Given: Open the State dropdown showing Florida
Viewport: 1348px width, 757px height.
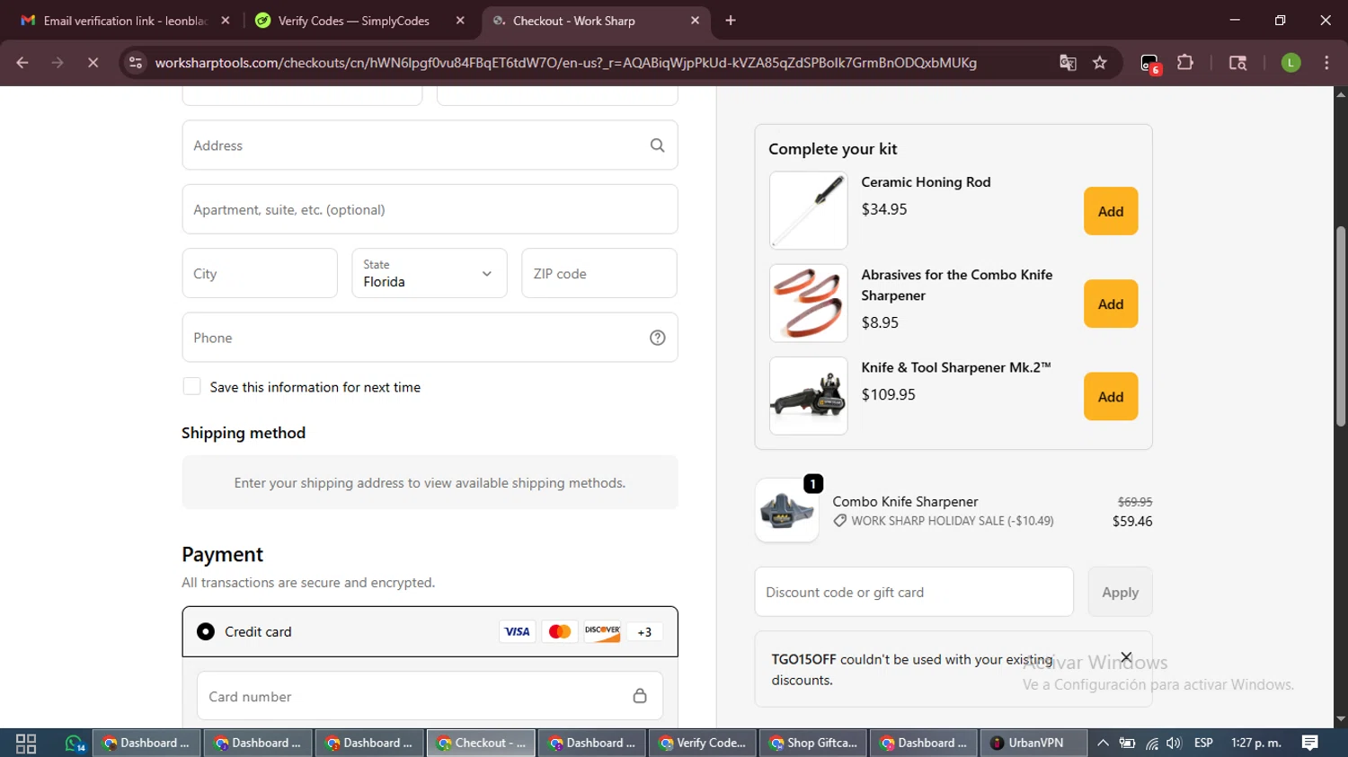Looking at the screenshot, I should coord(430,273).
